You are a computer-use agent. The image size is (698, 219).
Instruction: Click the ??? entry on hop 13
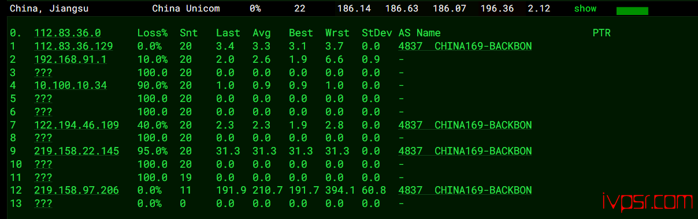(43, 203)
